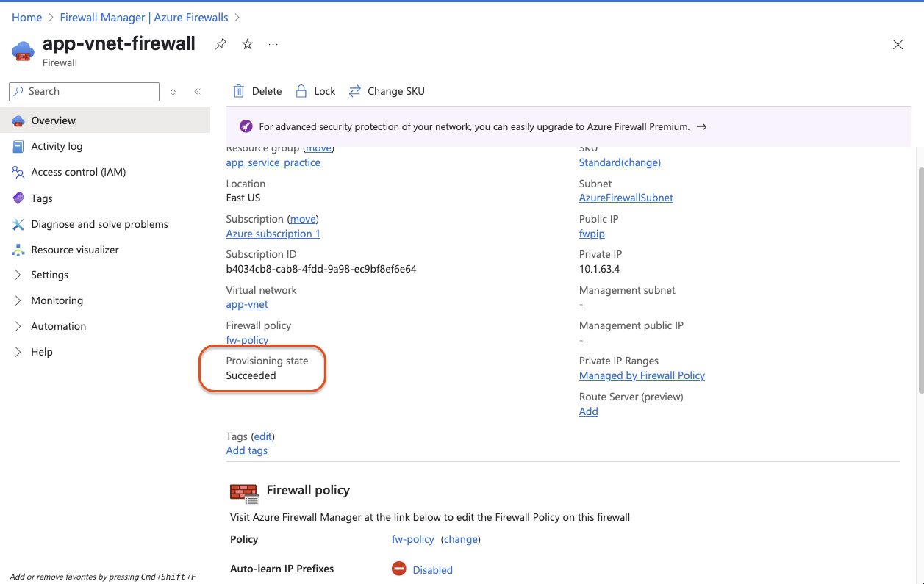Viewport: 924px width, 584px height.
Task: Click the red Disabled status icon
Action: pos(399,569)
